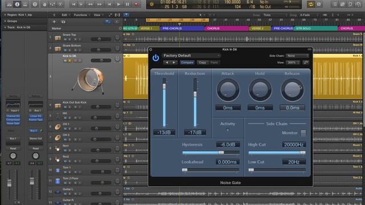Click the plugin link button beside View
Viewport: 365px width, 205px height.
pos(306,62)
